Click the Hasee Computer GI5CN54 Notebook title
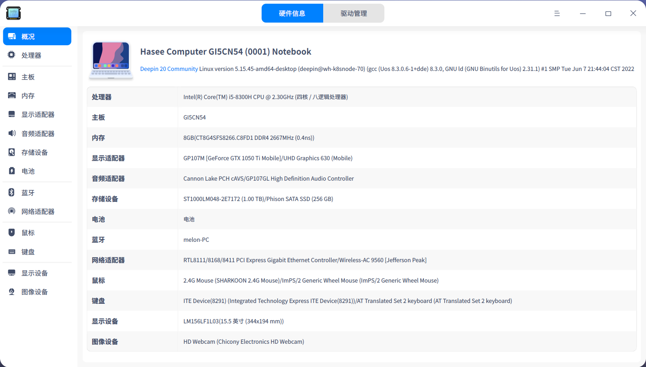 pyautogui.click(x=226, y=52)
